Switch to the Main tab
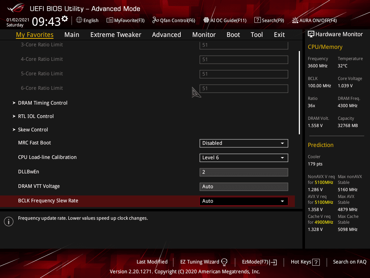 [x=72, y=35]
